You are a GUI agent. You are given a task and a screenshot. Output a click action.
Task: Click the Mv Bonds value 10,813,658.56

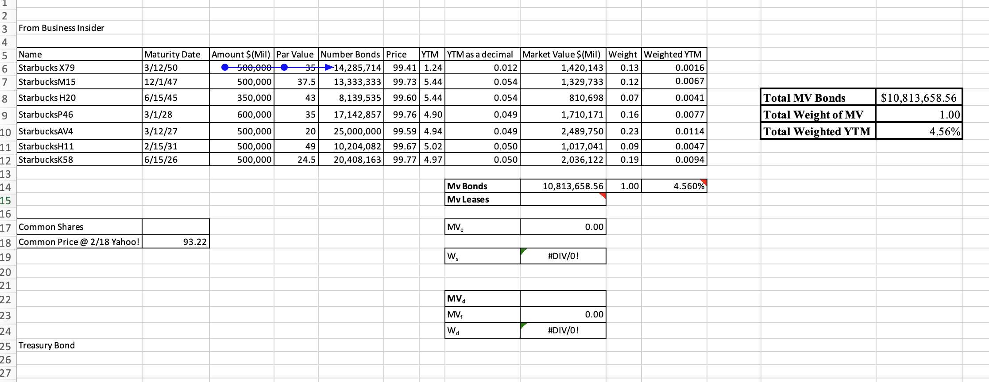(563, 186)
